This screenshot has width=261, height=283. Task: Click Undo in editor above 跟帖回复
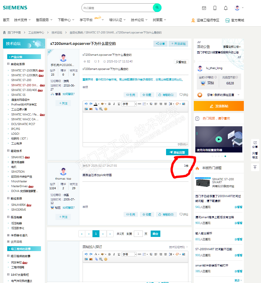click(86, 104)
